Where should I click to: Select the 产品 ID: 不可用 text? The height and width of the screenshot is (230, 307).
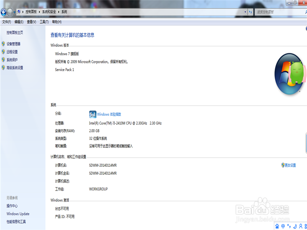[x=65, y=217]
